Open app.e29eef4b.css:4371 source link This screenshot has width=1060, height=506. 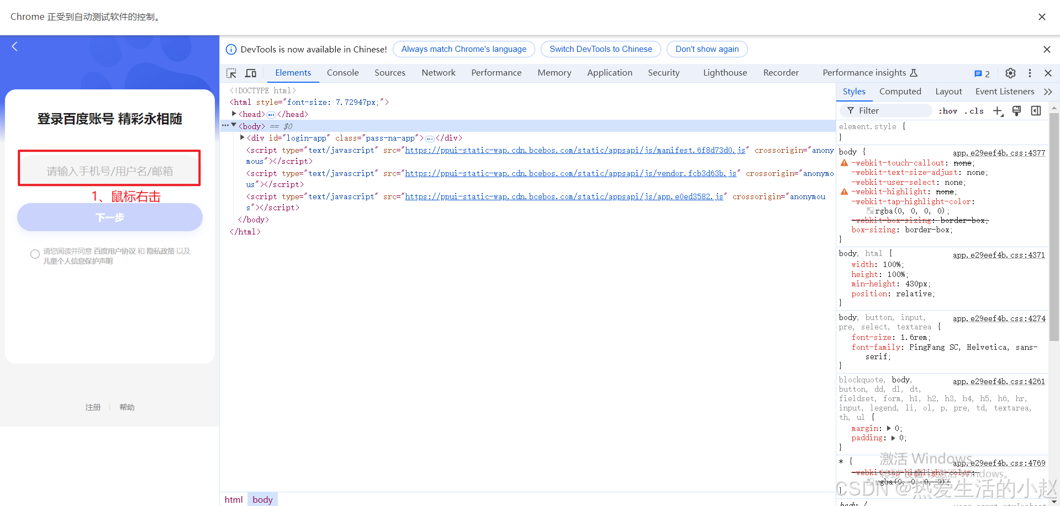pyautogui.click(x=999, y=255)
